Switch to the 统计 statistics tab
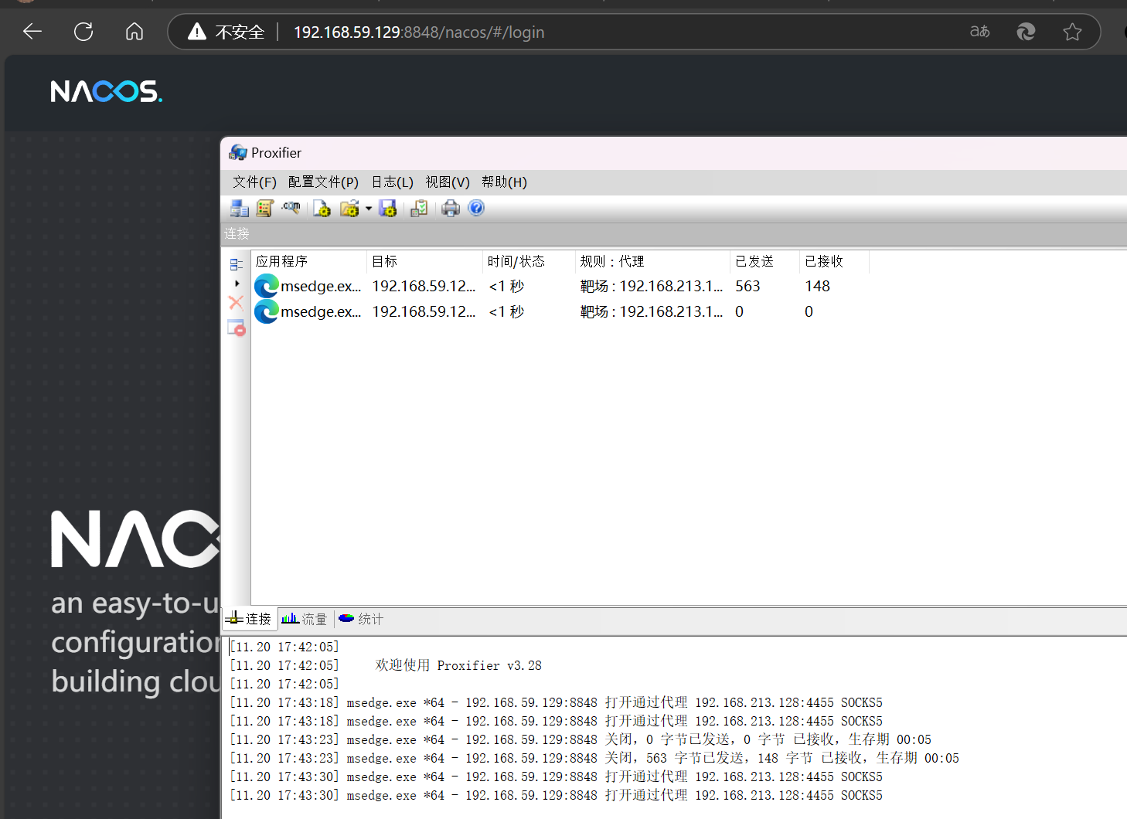The width and height of the screenshot is (1127, 819). pos(362,619)
